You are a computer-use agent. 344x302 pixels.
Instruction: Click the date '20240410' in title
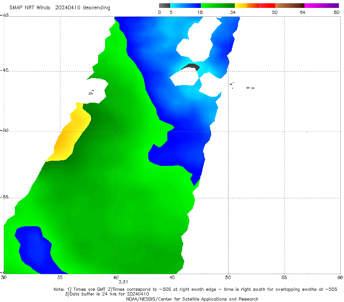(67, 7)
